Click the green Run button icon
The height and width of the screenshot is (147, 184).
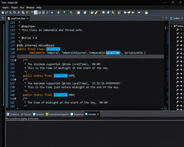58,12
